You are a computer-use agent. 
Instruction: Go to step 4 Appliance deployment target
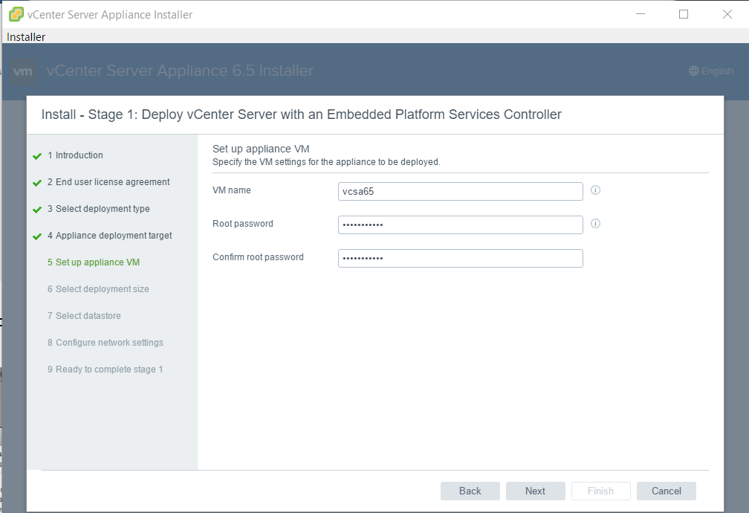coord(109,236)
